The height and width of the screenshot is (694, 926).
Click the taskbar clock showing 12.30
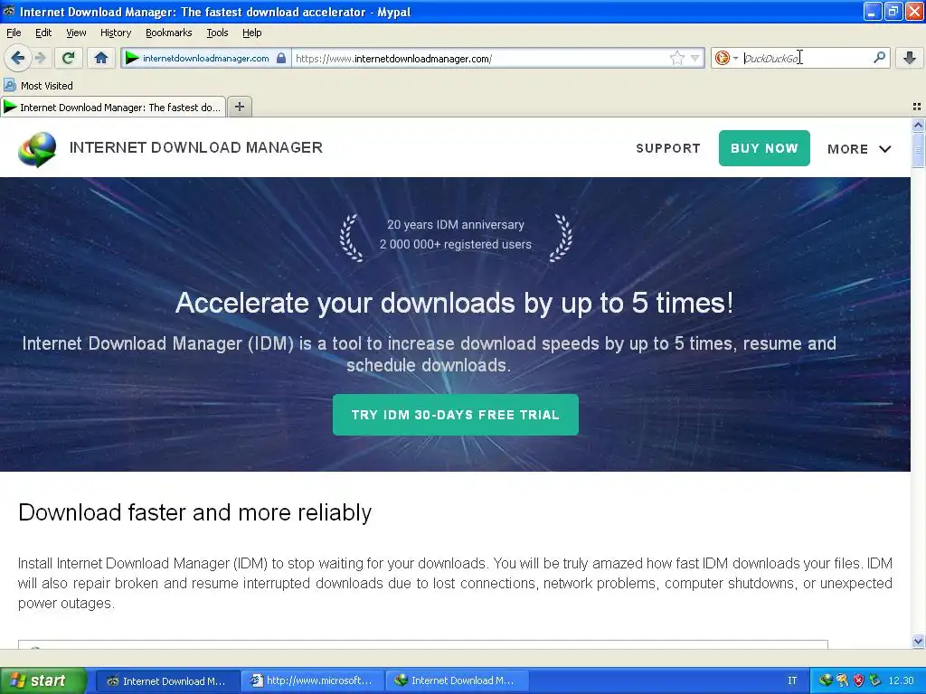coord(901,680)
